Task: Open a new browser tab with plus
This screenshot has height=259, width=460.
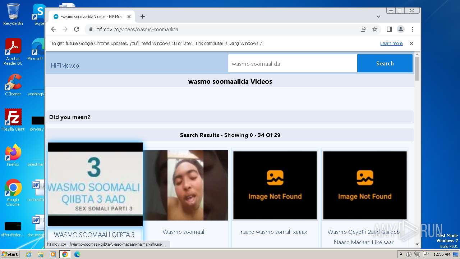Action: point(143,17)
